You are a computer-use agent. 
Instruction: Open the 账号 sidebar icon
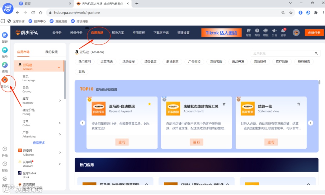click(5, 50)
